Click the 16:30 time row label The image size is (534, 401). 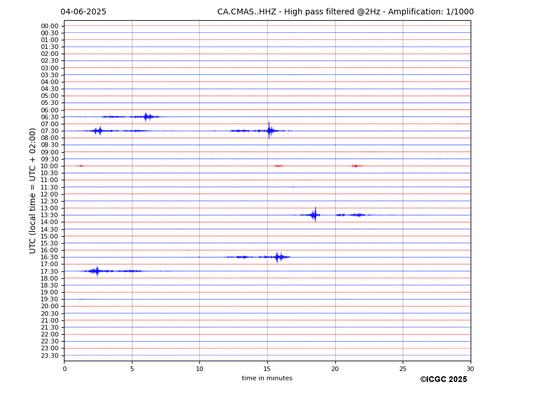point(50,257)
